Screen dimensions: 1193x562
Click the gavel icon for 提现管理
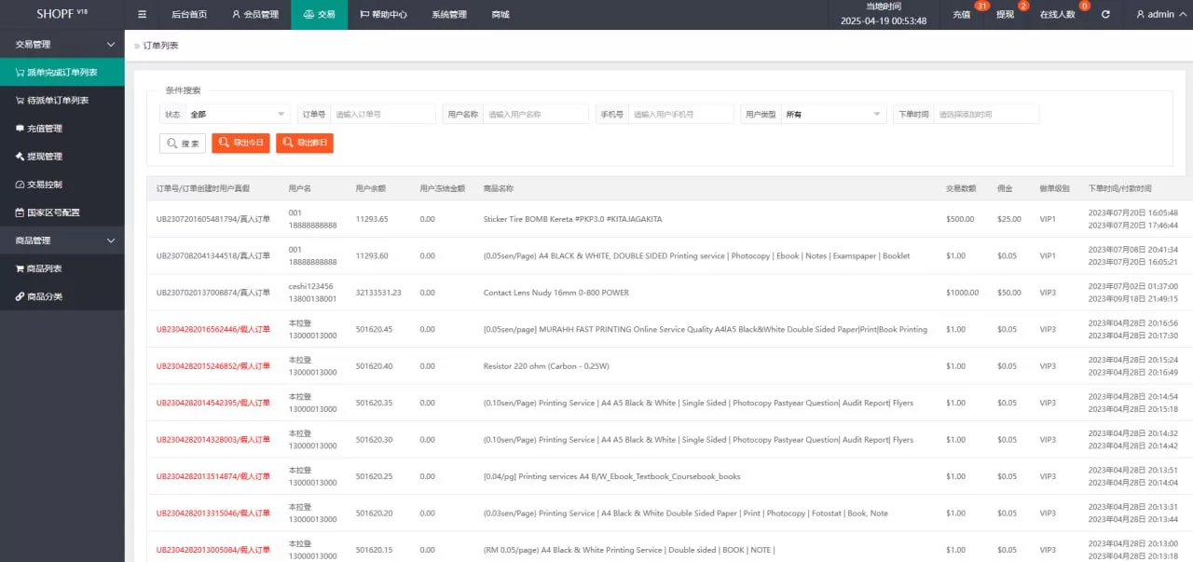click(20, 157)
